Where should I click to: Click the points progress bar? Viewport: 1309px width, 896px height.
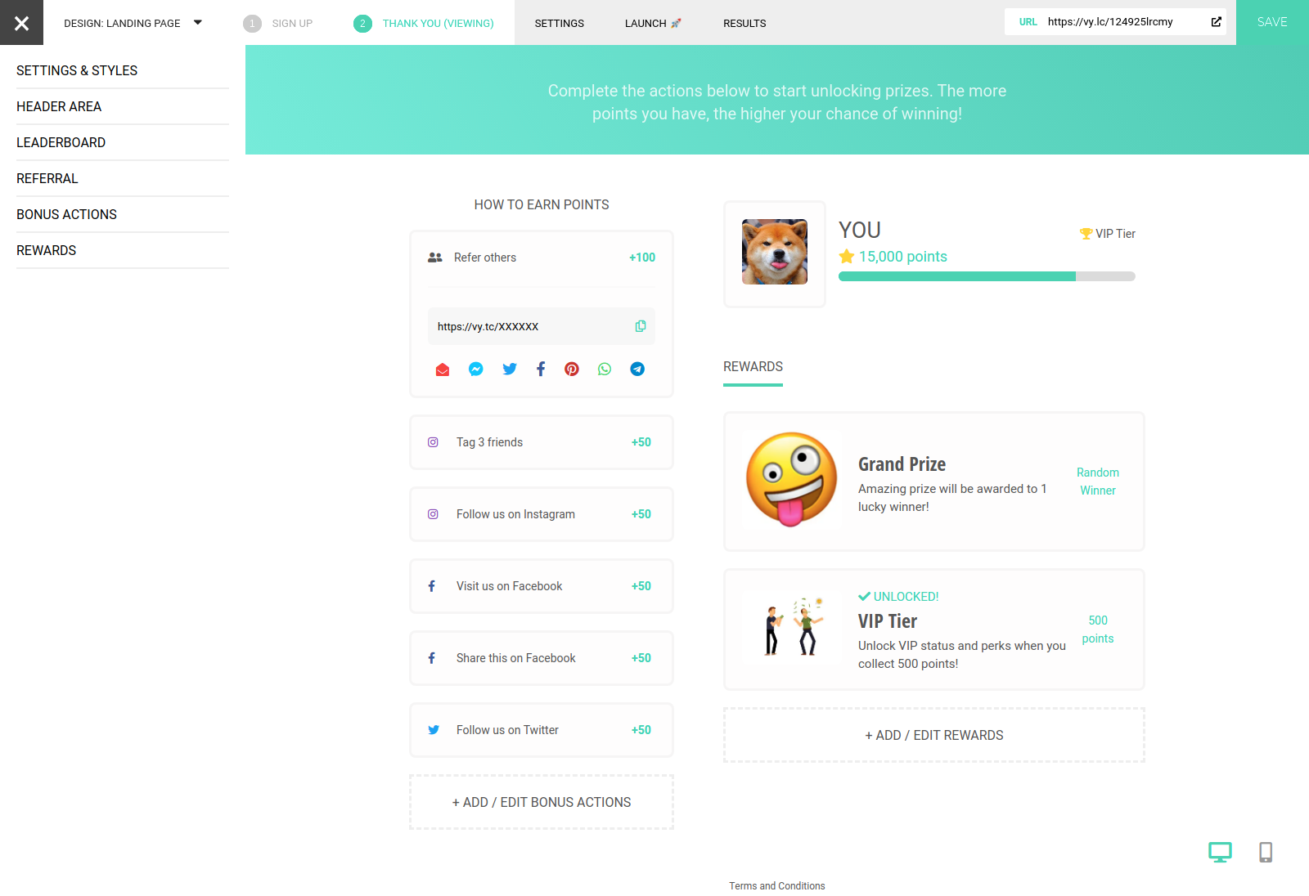[x=986, y=276]
